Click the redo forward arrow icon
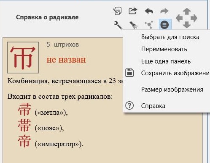Viewport: 210px width, 163px height. click(164, 11)
